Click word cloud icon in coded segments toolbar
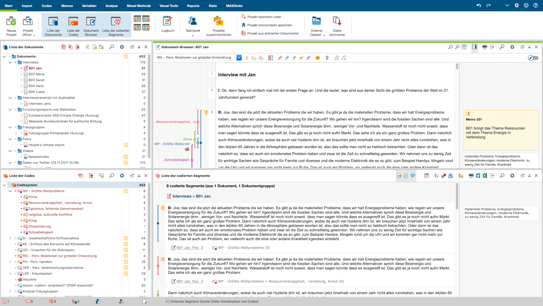The image size is (543, 306). tap(450, 176)
